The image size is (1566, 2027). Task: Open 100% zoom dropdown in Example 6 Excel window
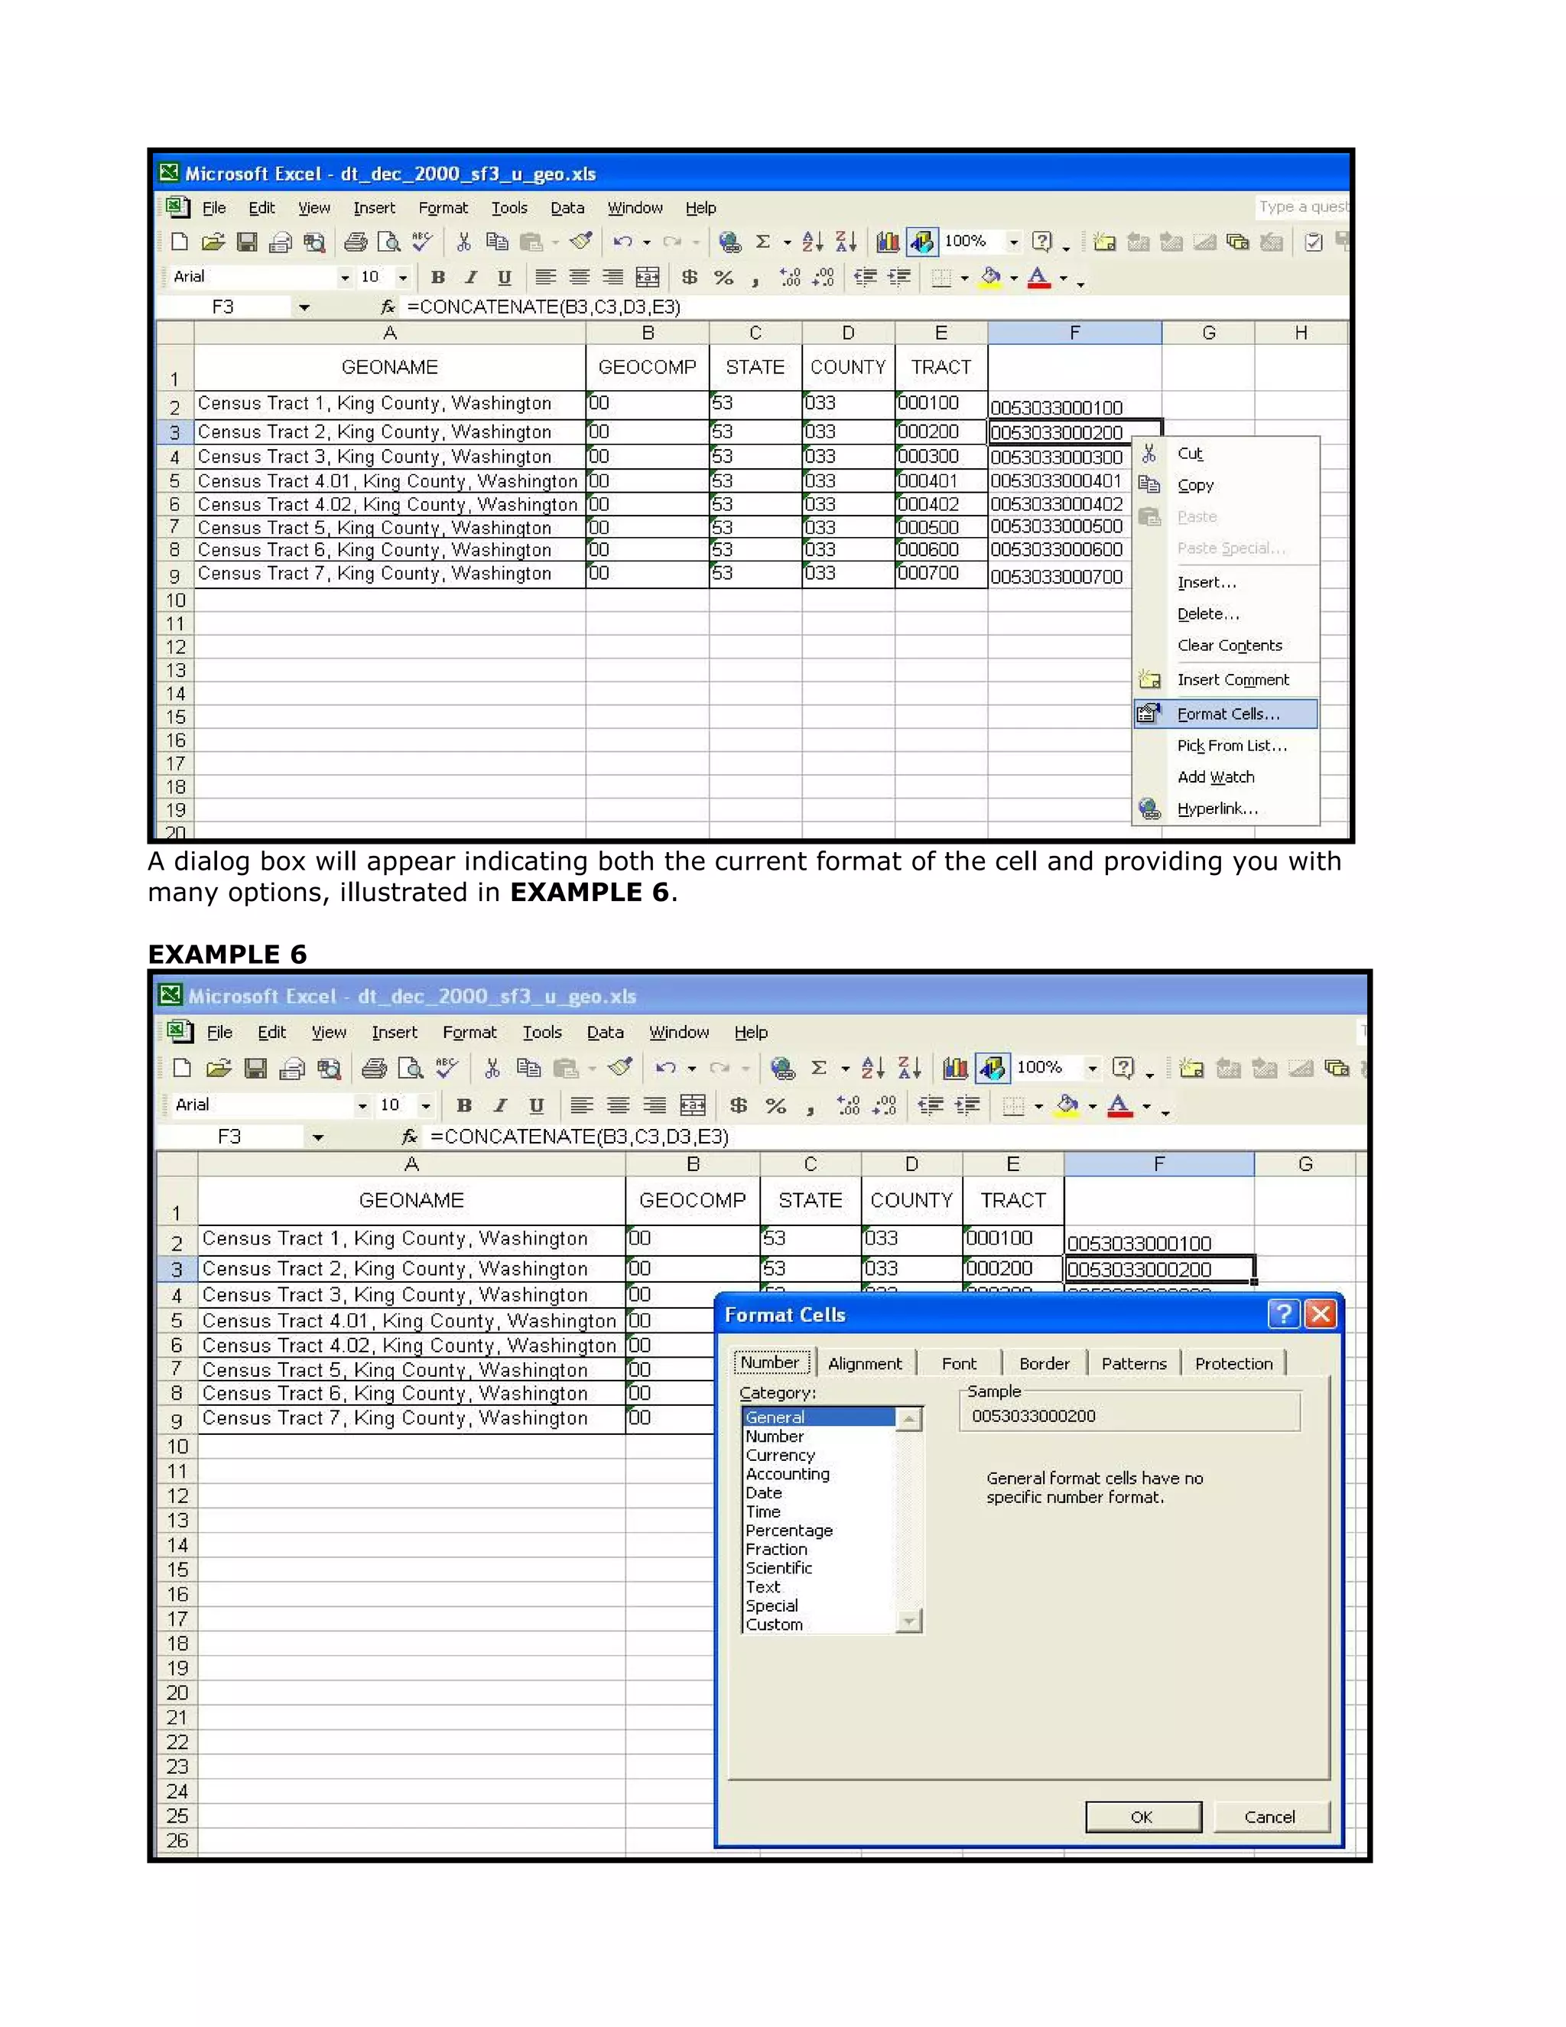point(1092,1069)
